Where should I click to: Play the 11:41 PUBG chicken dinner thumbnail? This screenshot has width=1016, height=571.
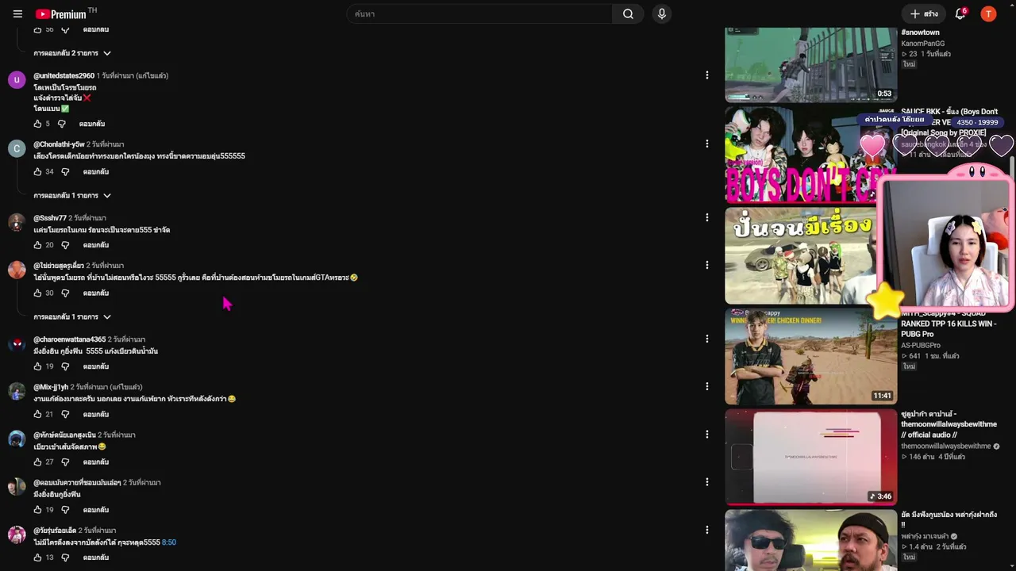[x=810, y=356]
